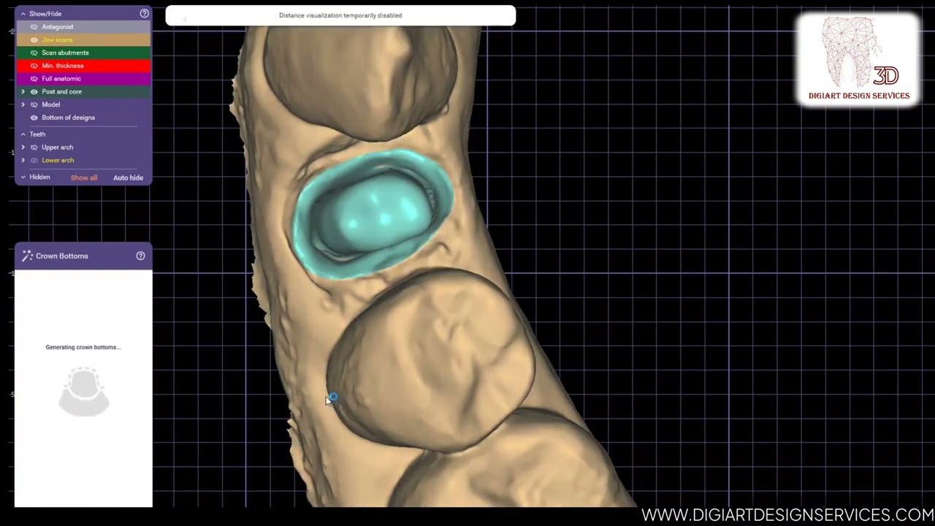Image resolution: width=935 pixels, height=526 pixels.
Task: Click the DigiArt Design Services logo
Action: [x=859, y=60]
